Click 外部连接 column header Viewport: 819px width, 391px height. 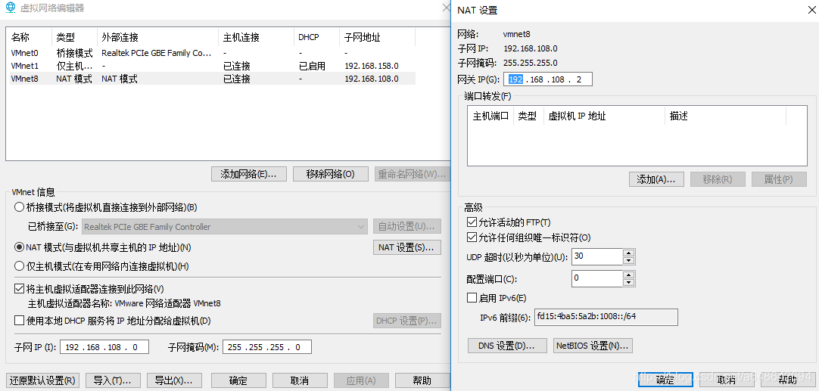(x=157, y=38)
